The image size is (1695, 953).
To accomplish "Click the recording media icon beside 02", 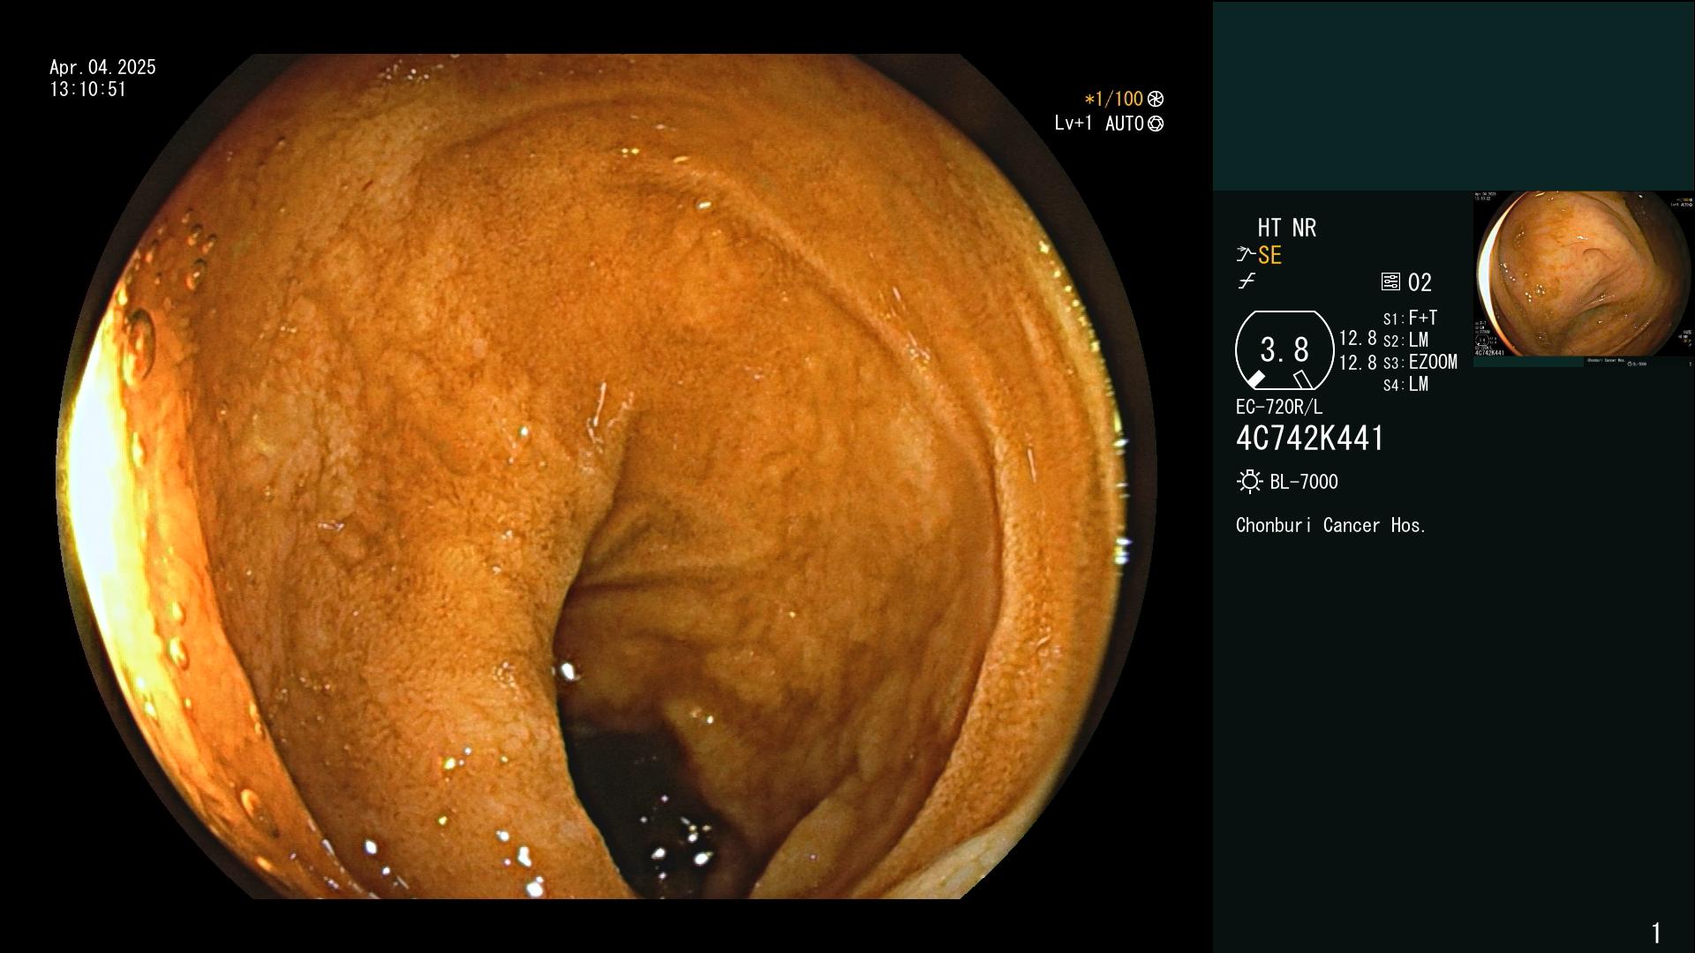I will tap(1390, 282).
